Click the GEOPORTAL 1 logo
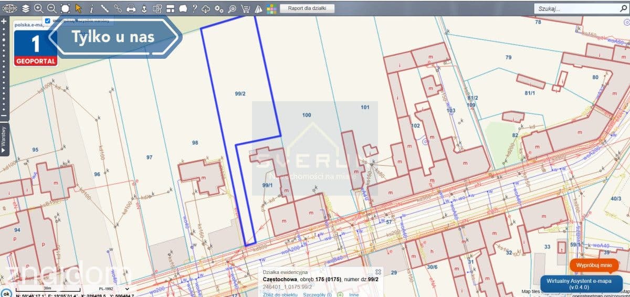The image size is (630, 297). tap(36, 48)
